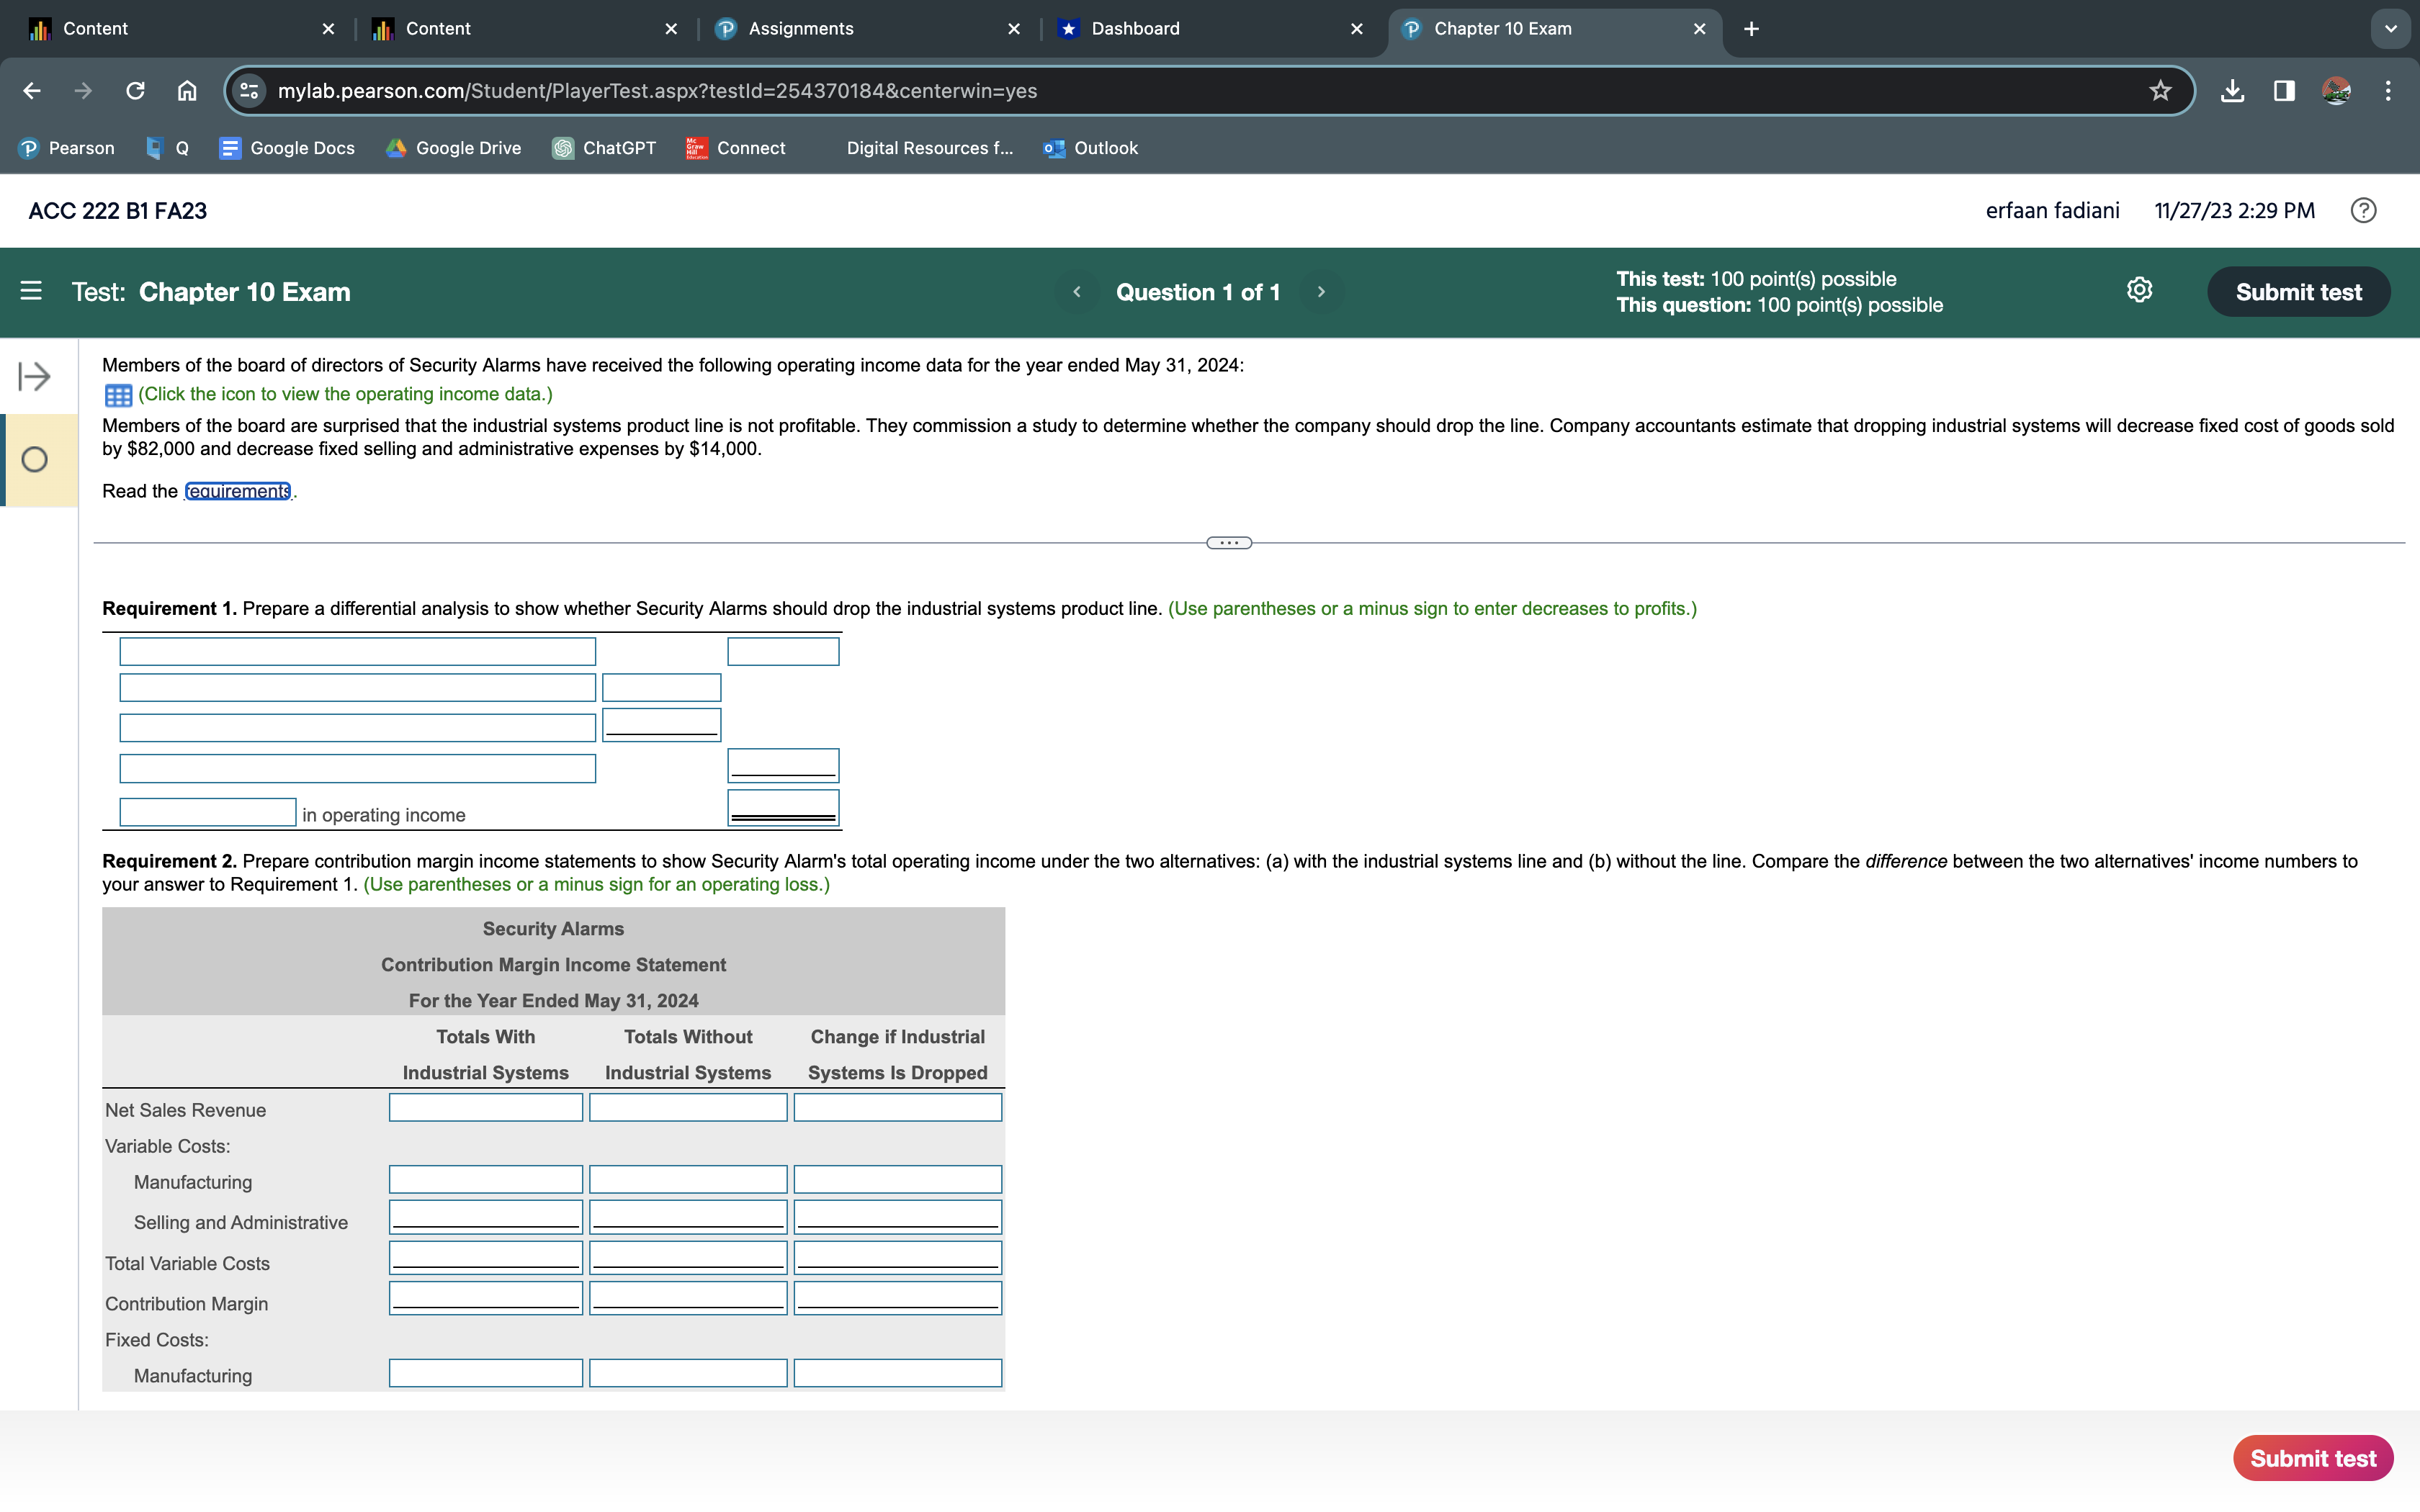Viewport: 2420px width, 1512px height.
Task: Open the hamburger menu beside Test title
Action: 31,291
